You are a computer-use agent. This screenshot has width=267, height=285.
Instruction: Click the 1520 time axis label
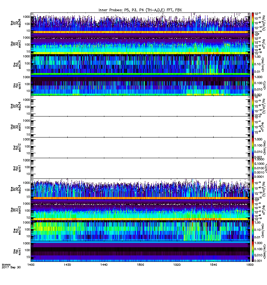point(177,265)
